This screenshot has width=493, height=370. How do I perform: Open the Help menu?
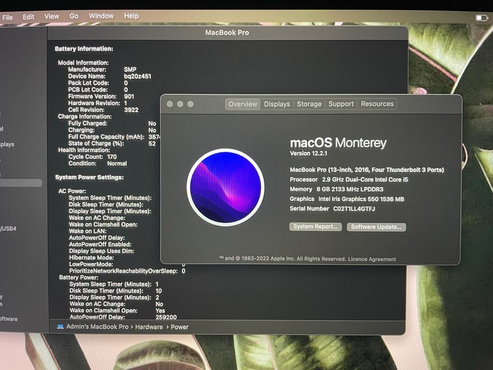[131, 16]
